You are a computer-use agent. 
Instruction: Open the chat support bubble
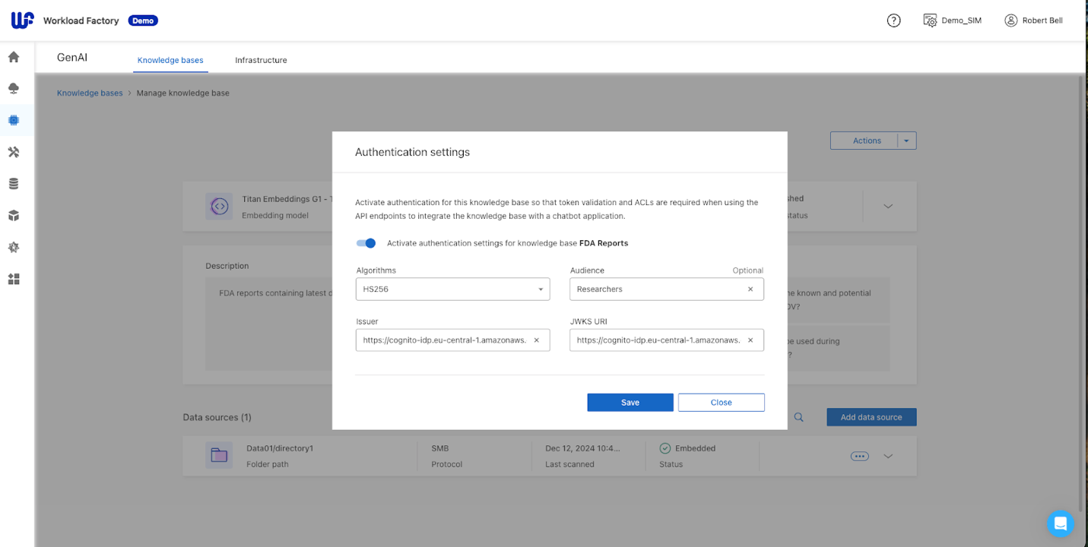click(x=1060, y=523)
